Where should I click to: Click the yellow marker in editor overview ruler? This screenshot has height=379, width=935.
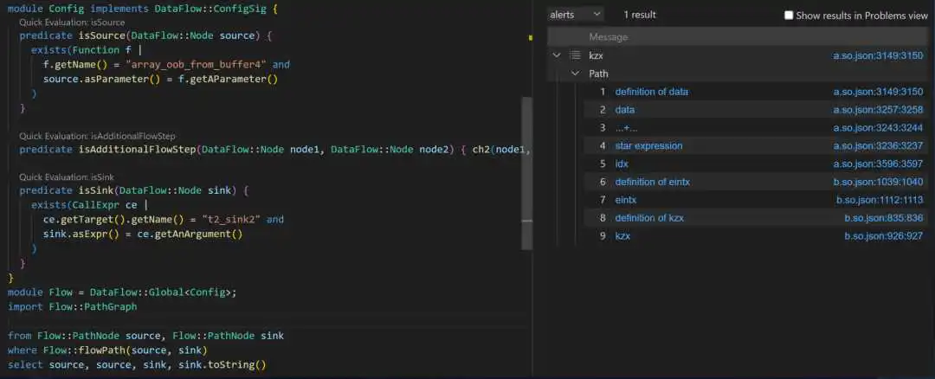530,37
